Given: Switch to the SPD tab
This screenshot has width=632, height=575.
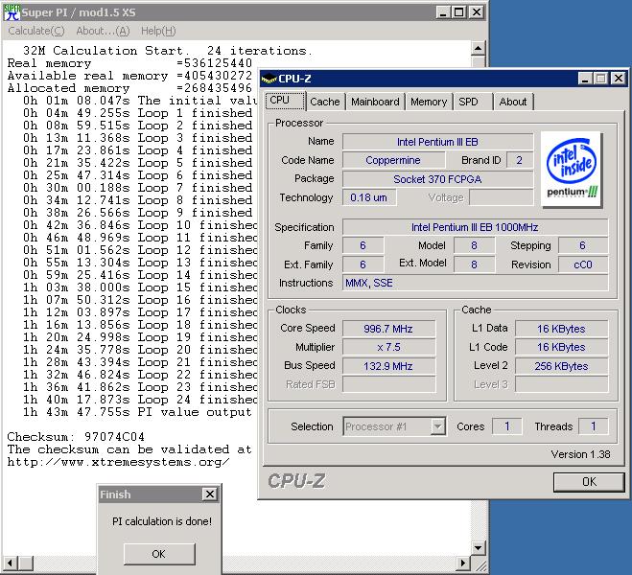Looking at the screenshot, I should click(x=473, y=102).
